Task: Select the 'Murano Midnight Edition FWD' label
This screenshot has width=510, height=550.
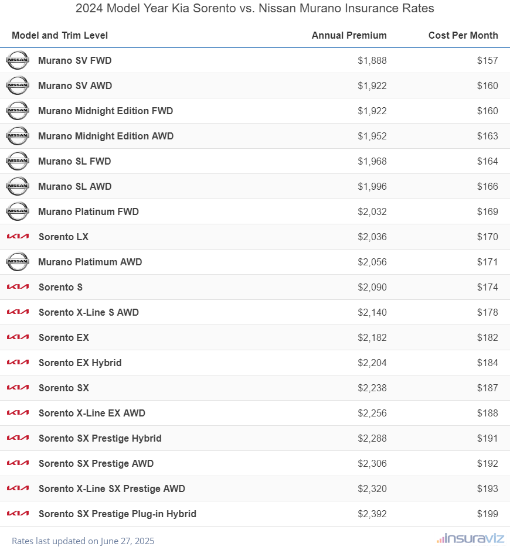Action: tap(106, 111)
